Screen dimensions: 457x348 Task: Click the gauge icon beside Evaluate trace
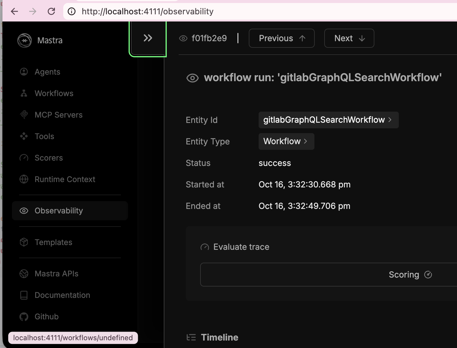[x=205, y=247]
